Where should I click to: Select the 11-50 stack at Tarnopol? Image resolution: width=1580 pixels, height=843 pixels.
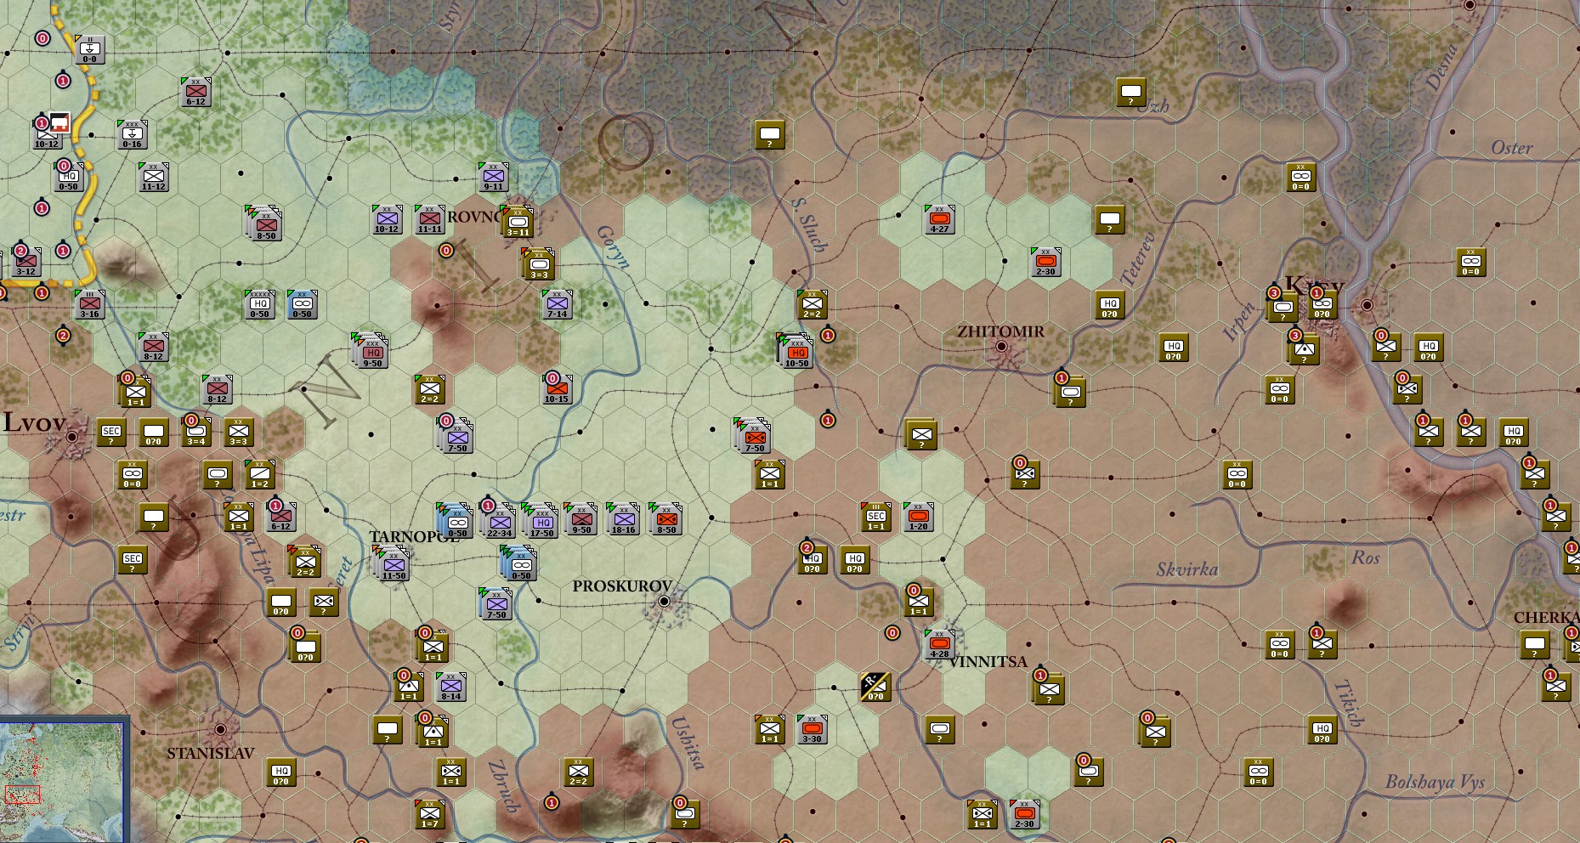(392, 564)
